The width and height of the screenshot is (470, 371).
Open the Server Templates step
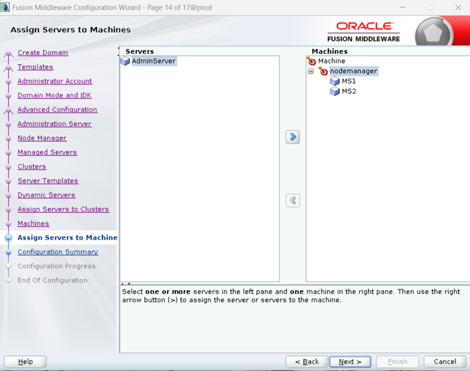(48, 181)
